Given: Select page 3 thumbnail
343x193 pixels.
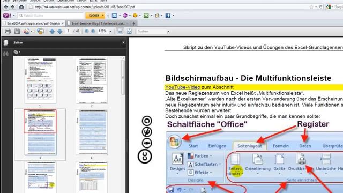Looking at the screenshot, I should pos(40,132).
